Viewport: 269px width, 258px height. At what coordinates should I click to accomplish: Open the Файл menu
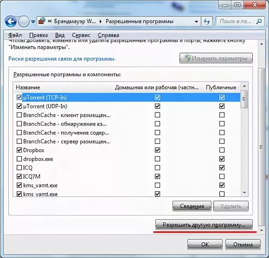click(x=15, y=35)
